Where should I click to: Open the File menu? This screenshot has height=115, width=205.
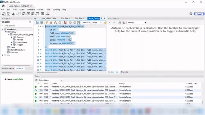[3, 10]
